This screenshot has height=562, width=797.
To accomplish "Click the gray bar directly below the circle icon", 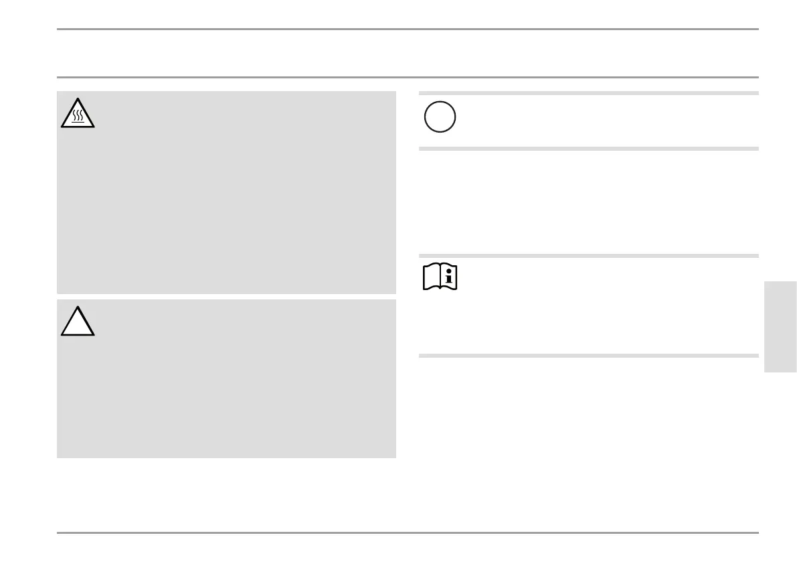I will (x=589, y=149).
